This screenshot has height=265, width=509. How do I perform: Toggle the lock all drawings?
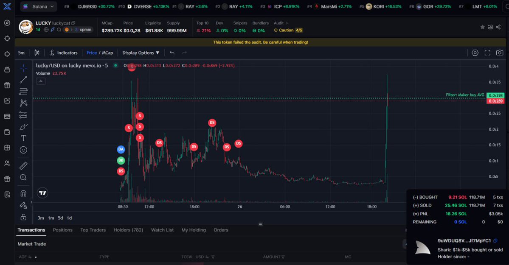coord(23,217)
